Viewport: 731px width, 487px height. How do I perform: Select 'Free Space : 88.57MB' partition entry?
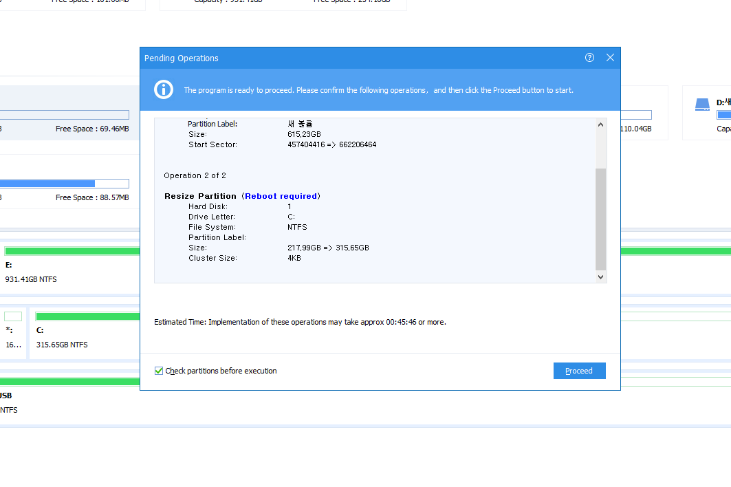point(69,182)
